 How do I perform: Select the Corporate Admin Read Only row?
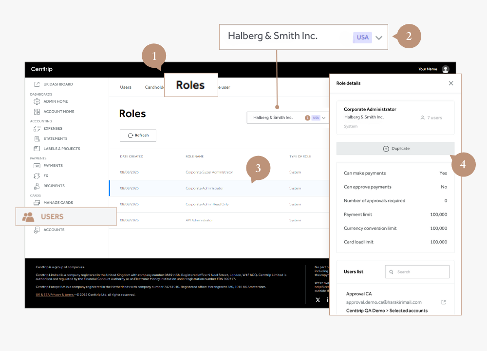point(219,204)
